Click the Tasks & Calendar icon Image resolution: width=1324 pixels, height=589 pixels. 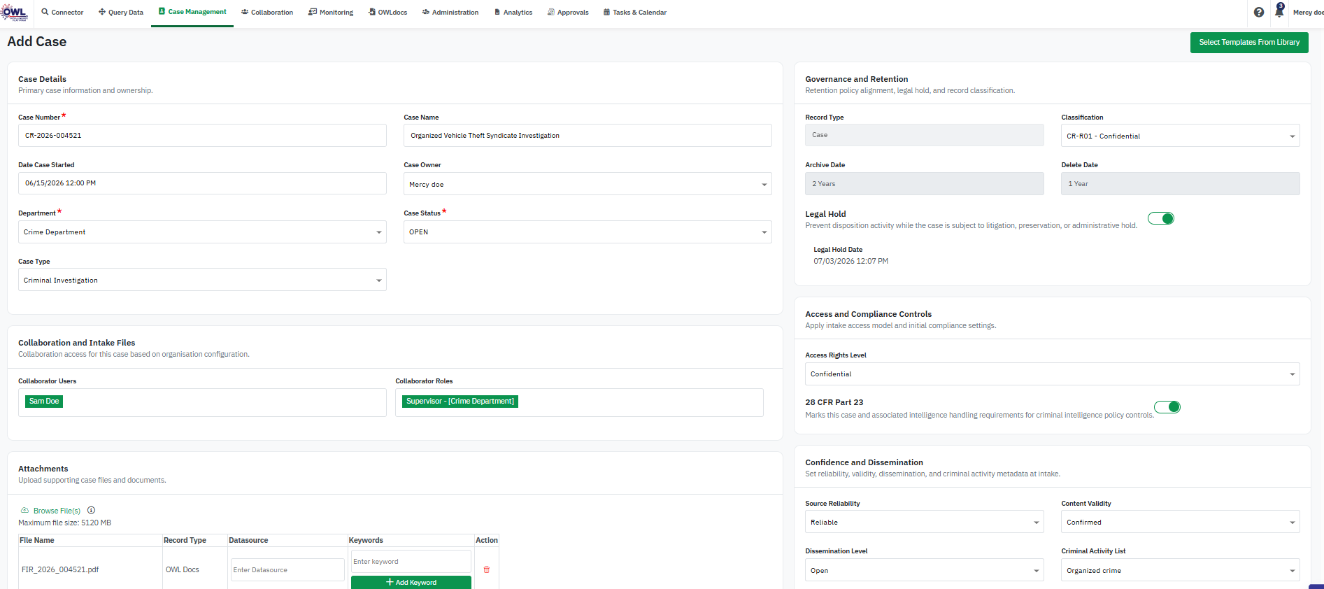tap(606, 12)
